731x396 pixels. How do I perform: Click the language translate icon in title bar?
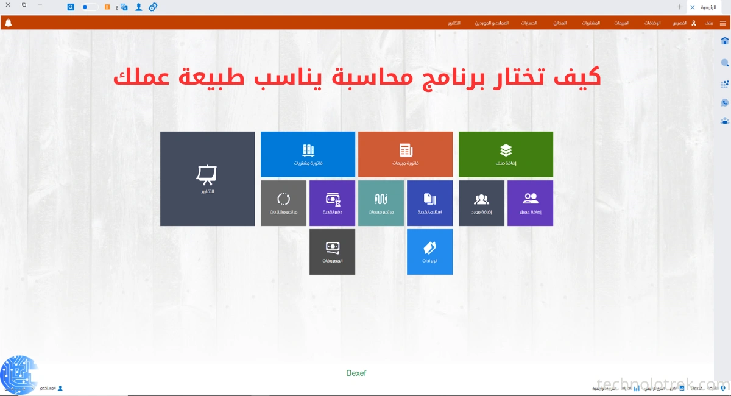[x=124, y=7]
